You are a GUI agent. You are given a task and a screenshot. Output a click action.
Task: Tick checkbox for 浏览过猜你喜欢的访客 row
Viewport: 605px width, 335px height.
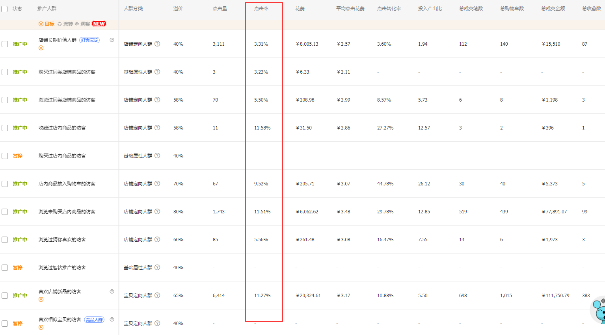pos(5,240)
